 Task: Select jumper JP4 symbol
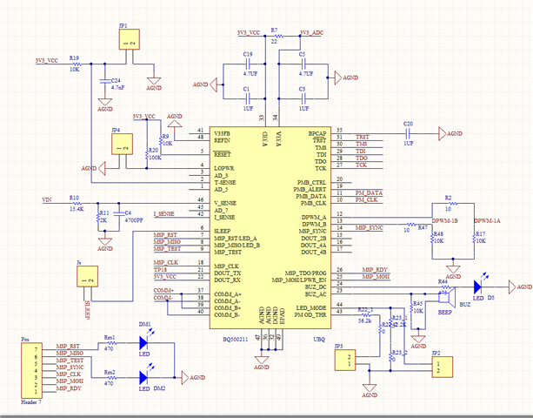pos(122,144)
